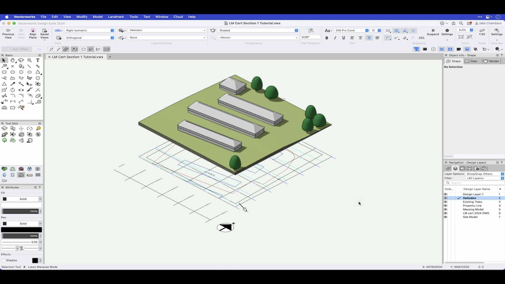Viewport: 505px width, 284px height.
Task: Toggle visibility of the Site Model layer
Action: coord(445,217)
